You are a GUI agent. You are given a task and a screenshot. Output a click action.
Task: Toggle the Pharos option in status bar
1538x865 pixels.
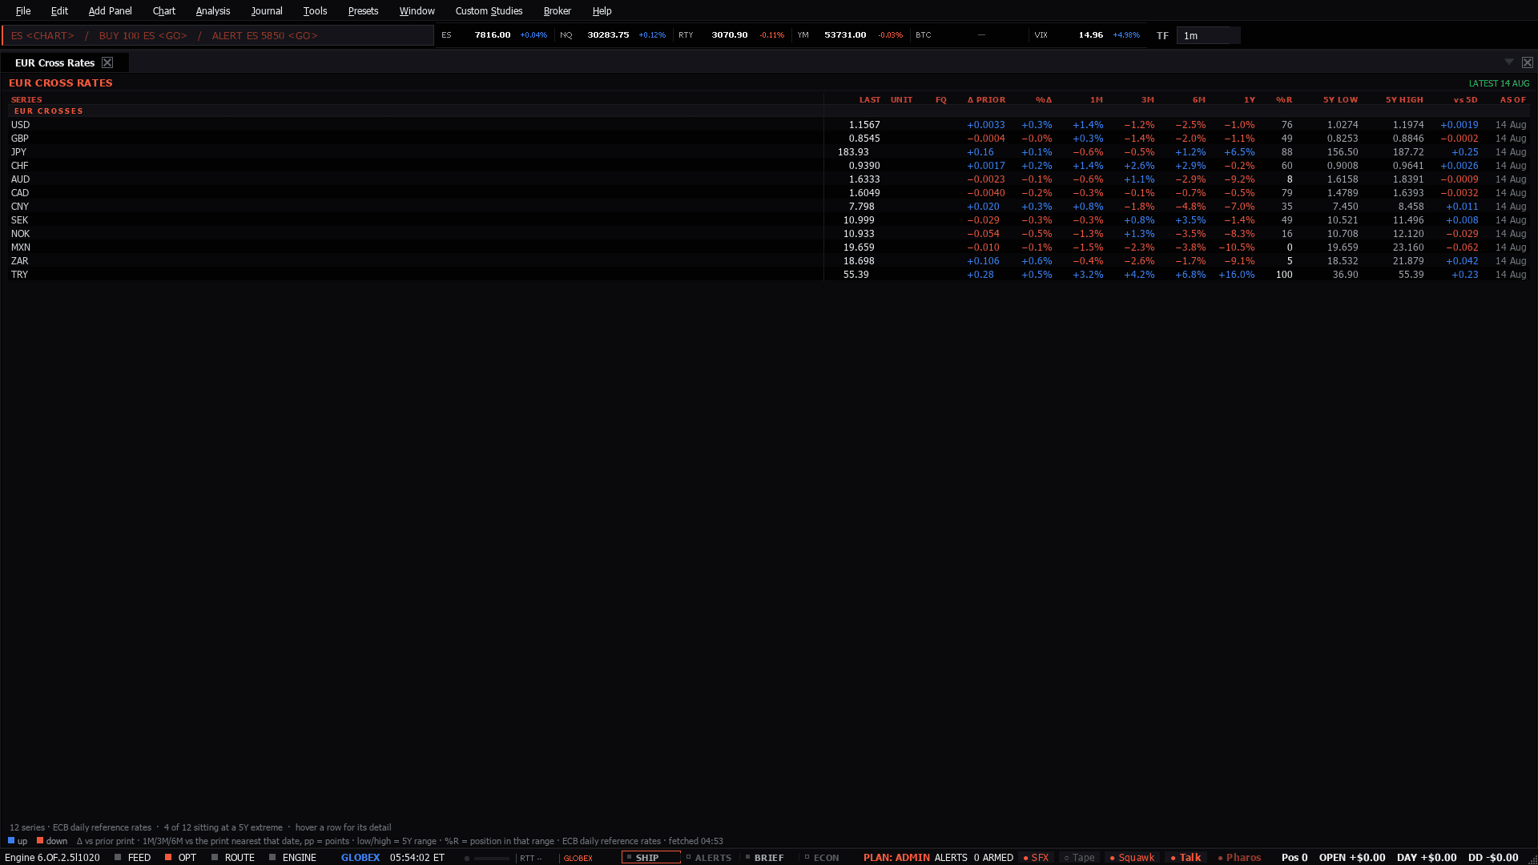(1239, 857)
